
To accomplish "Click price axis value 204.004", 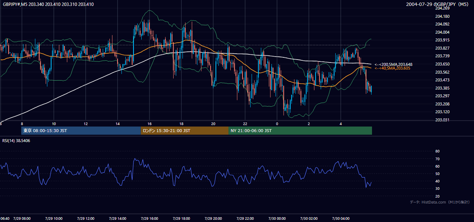I will (x=442, y=32).
